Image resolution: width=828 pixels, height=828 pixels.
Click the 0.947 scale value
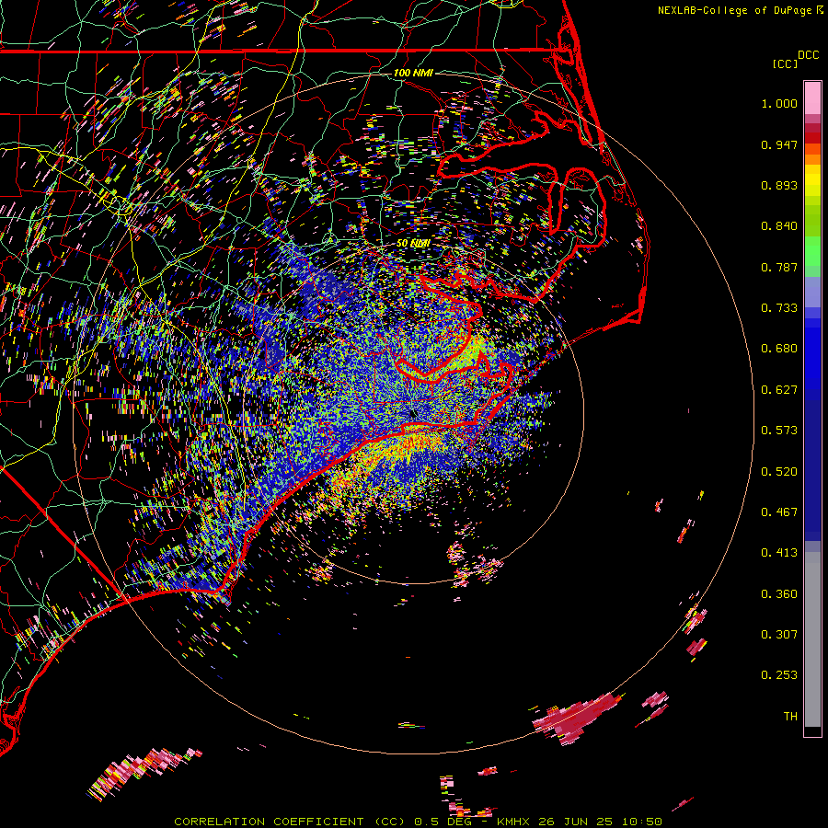click(x=779, y=144)
